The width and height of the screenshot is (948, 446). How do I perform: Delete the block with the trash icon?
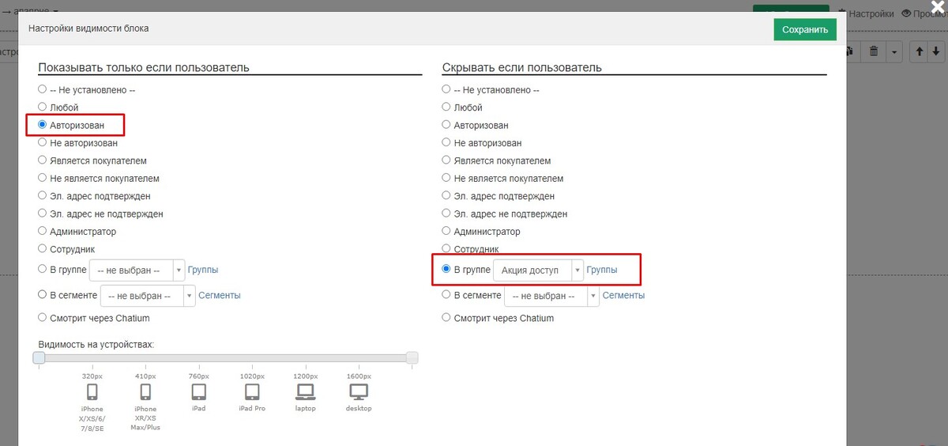pyautogui.click(x=873, y=51)
